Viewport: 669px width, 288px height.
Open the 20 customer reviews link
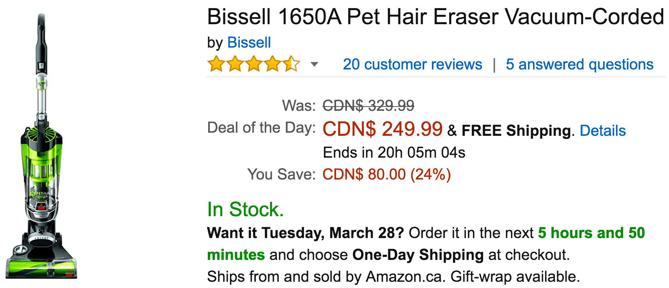pos(412,64)
